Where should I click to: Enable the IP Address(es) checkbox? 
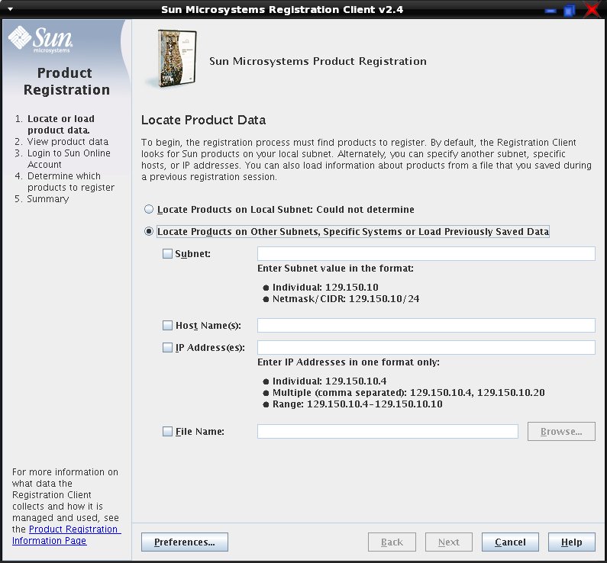pyautogui.click(x=167, y=347)
